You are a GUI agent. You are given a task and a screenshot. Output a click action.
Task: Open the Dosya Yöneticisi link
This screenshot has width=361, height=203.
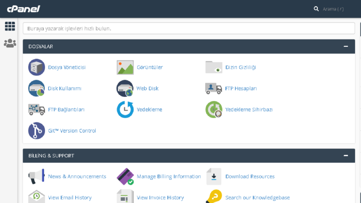(x=67, y=67)
